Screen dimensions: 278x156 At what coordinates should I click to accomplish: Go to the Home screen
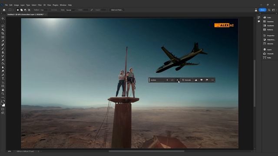click(x=4, y=10)
